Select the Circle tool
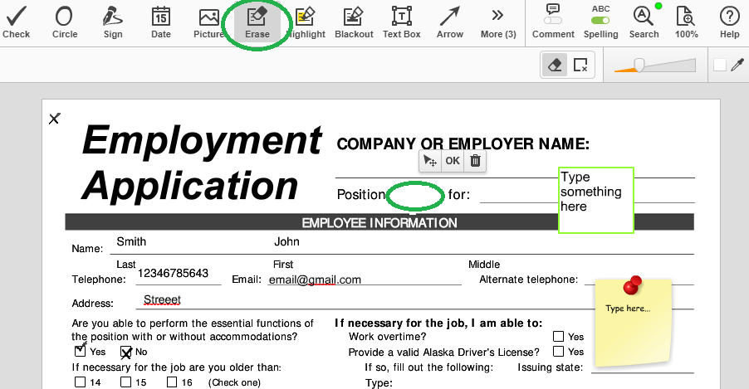Screen dimensions: 749x389 tap(65, 22)
